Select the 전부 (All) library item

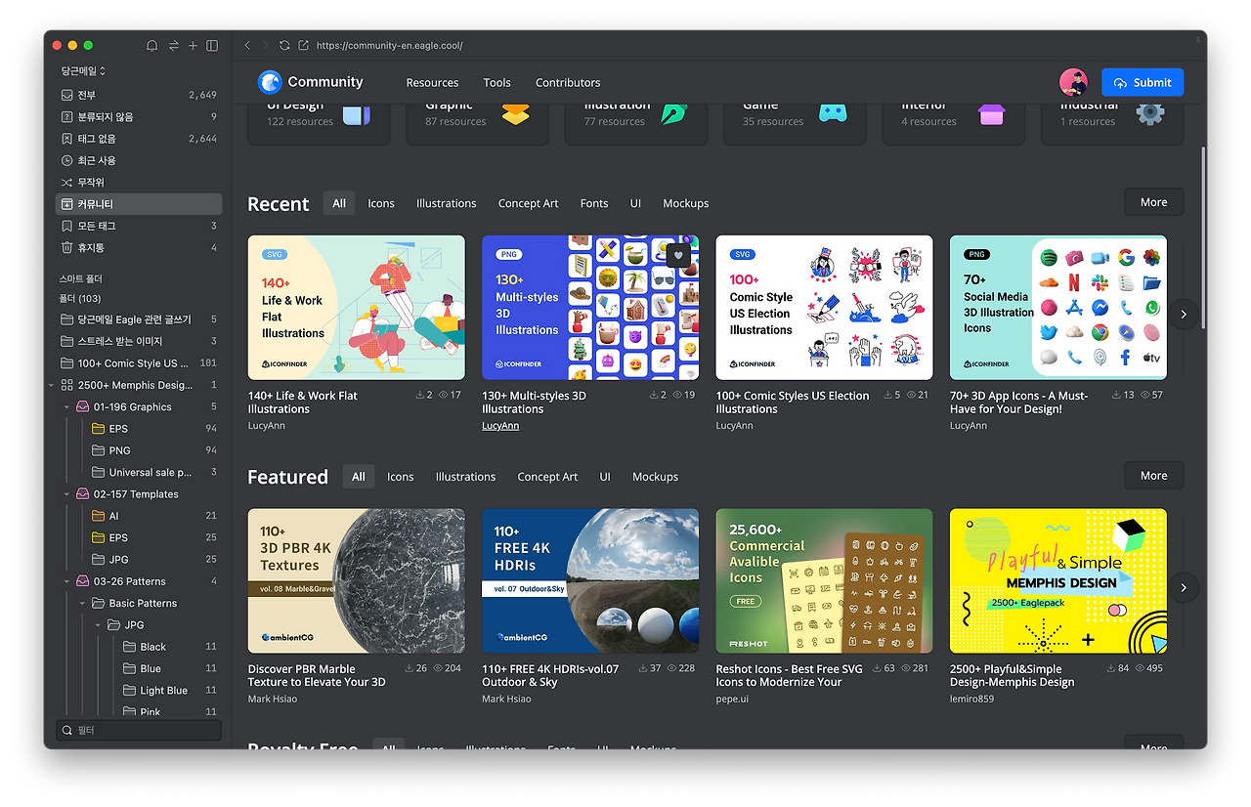click(139, 95)
